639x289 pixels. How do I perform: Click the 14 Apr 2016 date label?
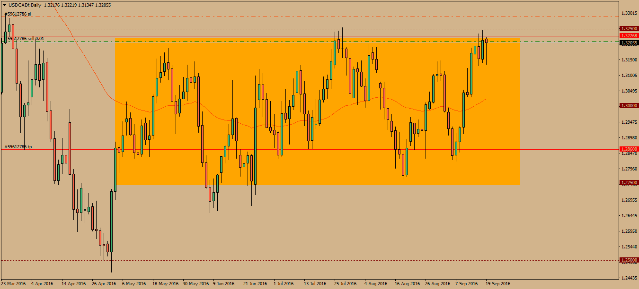(x=73, y=284)
